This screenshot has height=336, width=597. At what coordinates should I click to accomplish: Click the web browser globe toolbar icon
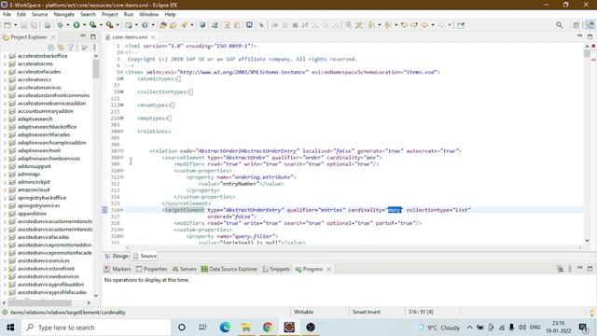click(202, 25)
